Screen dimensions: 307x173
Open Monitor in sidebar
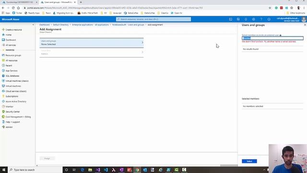8,107
